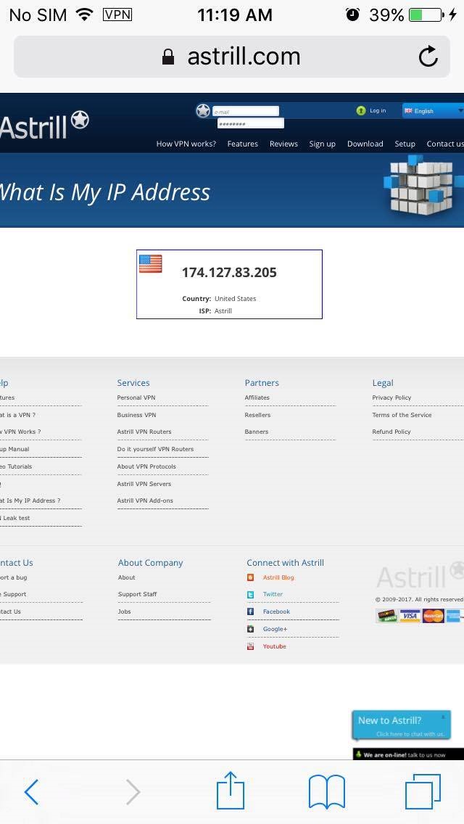Tap the Safari forward arrow
This screenshot has width=464, height=824.
pyautogui.click(x=133, y=791)
